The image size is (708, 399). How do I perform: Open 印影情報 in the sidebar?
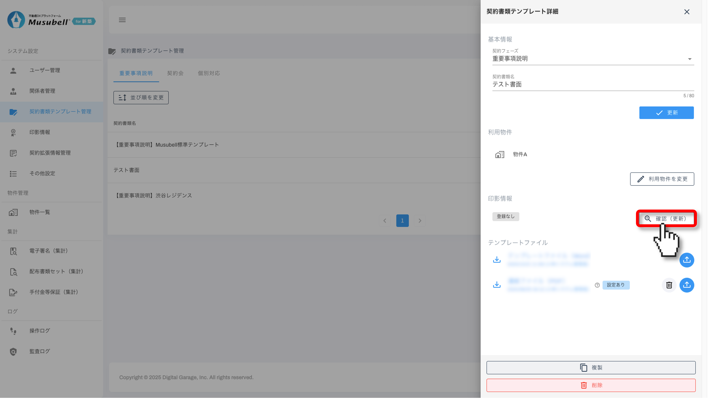tap(40, 132)
